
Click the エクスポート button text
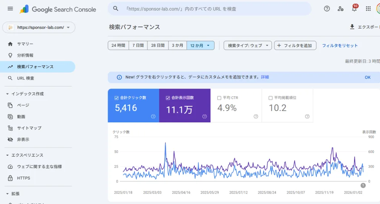tap(369, 27)
